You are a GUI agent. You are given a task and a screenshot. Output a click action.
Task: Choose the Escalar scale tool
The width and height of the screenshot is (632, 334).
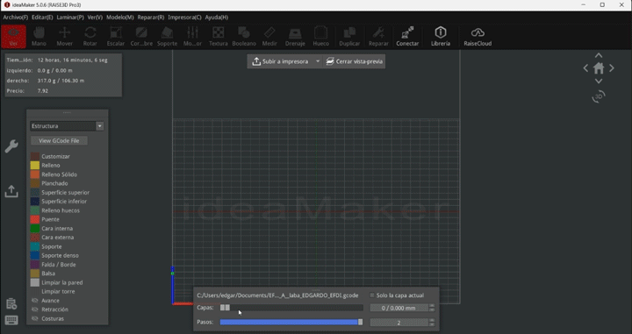(x=116, y=37)
